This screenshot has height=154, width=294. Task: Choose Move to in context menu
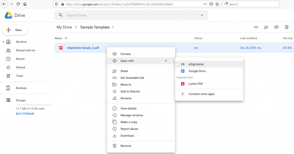141,85
